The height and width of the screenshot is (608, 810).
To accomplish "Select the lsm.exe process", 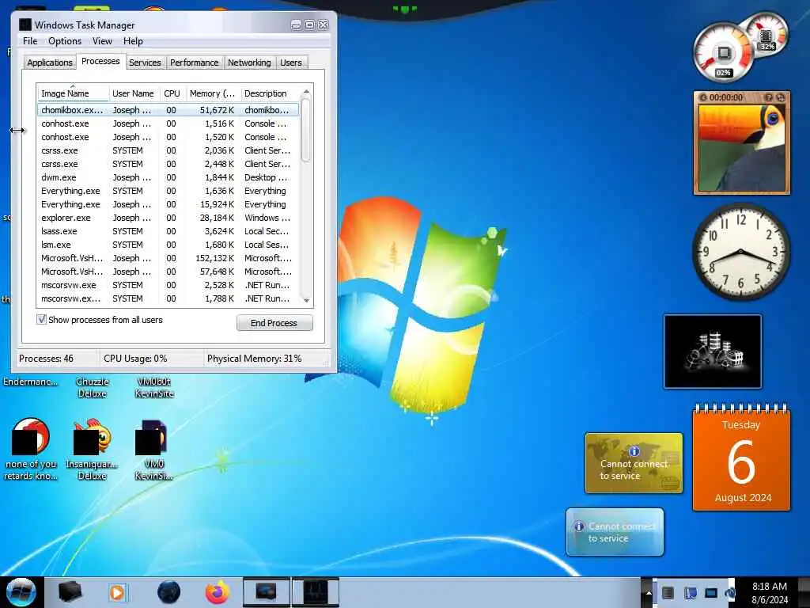I will [x=168, y=245].
